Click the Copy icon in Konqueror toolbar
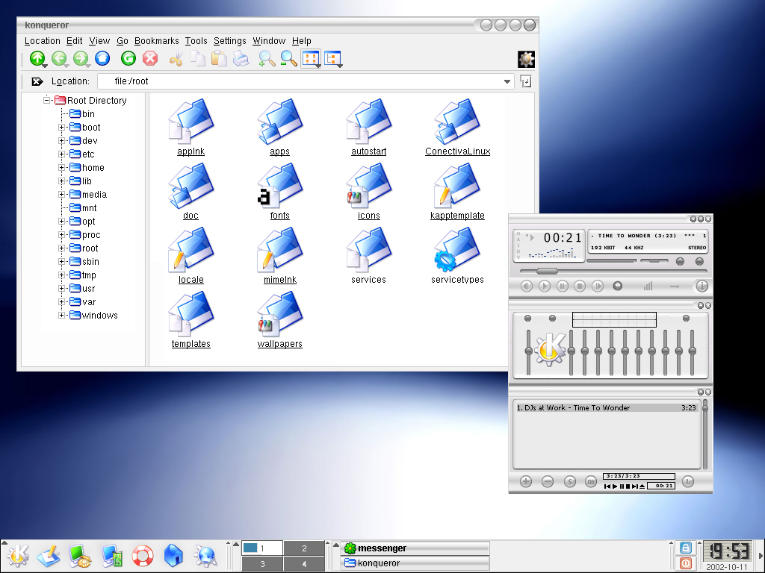The width and height of the screenshot is (765, 573). (197, 59)
